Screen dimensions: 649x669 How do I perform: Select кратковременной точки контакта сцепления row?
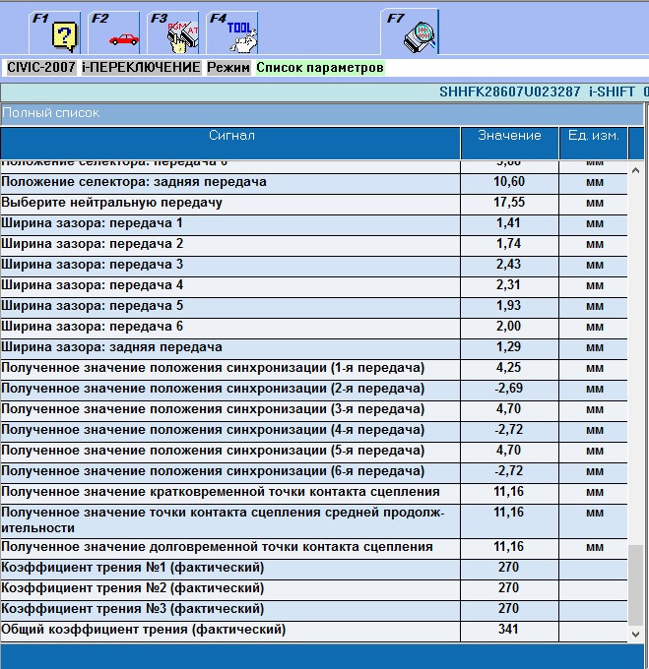point(314,493)
